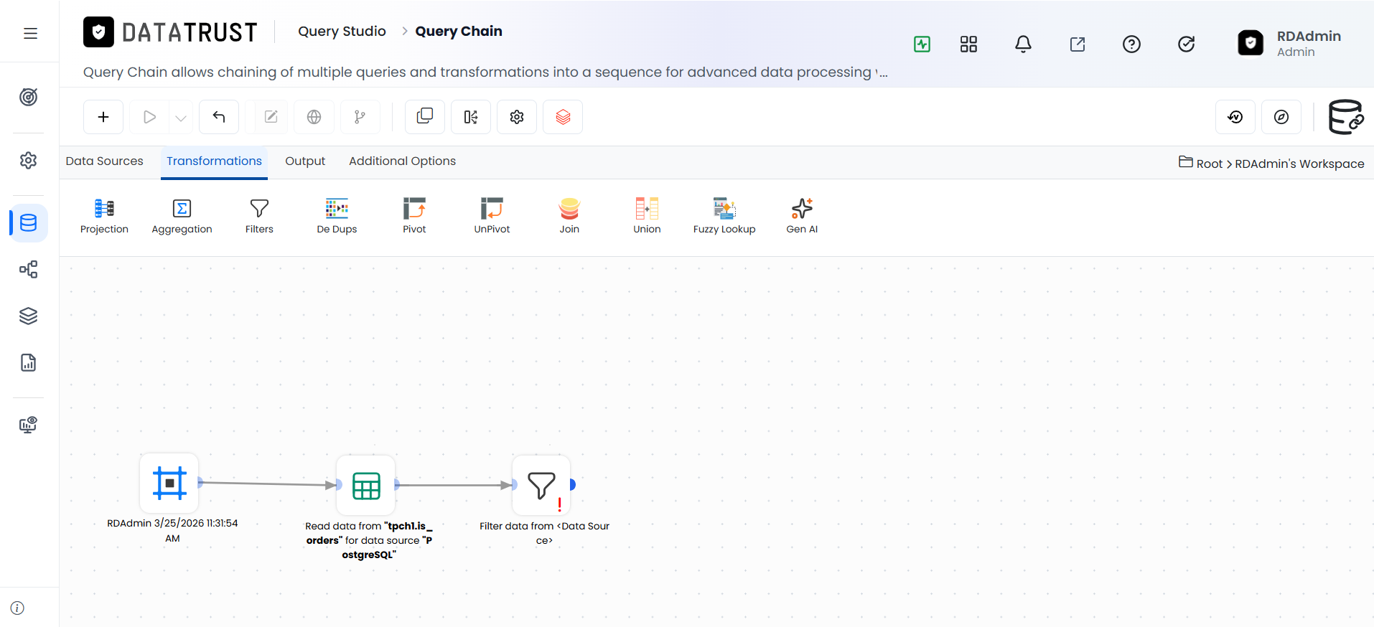The width and height of the screenshot is (1374, 627).
Task: Choose the Gen AI transformation
Action: pos(802,216)
